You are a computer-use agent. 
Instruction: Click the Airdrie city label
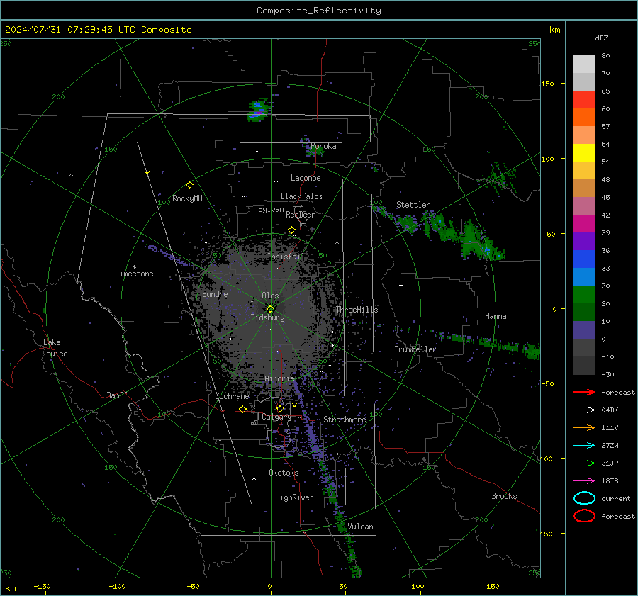[x=279, y=378]
